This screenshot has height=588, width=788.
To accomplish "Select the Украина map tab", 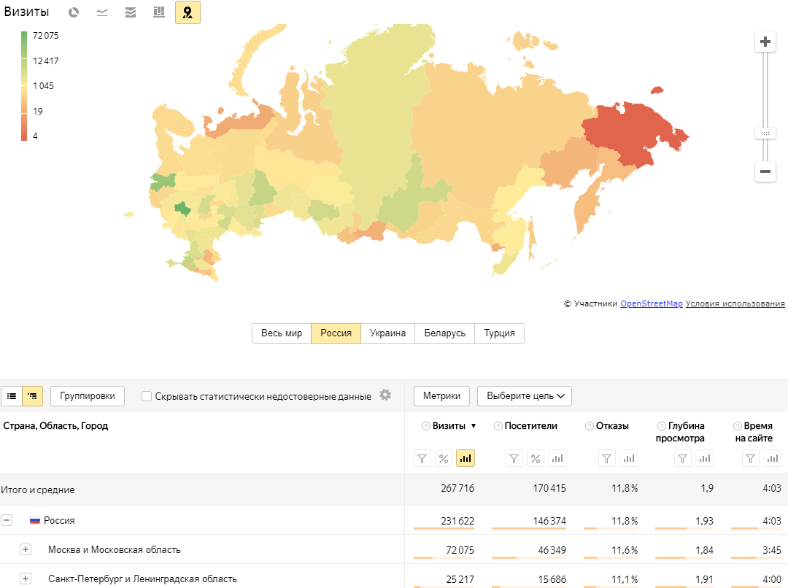I will [x=387, y=333].
